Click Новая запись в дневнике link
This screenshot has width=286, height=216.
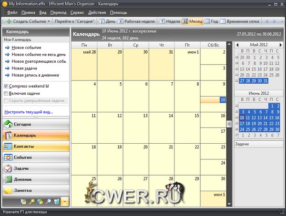point(35,75)
